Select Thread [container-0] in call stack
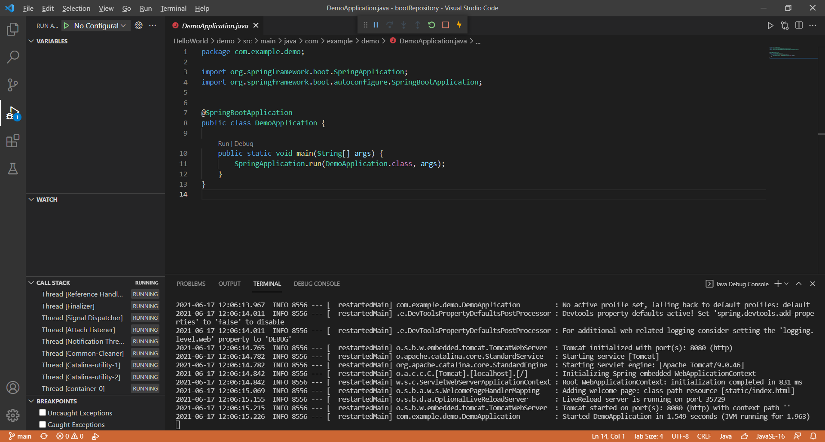 (95, 388)
